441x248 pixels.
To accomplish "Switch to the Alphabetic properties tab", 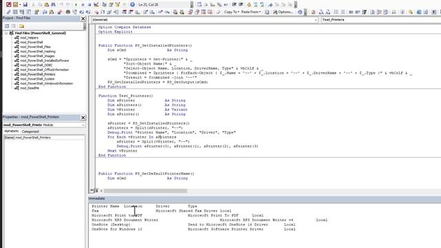I will [x=12, y=132].
